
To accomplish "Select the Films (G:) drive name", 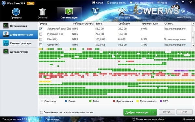I will point(52,39).
